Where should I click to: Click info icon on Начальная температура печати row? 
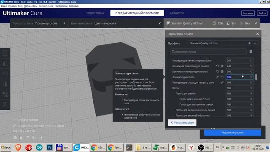(222, 66)
